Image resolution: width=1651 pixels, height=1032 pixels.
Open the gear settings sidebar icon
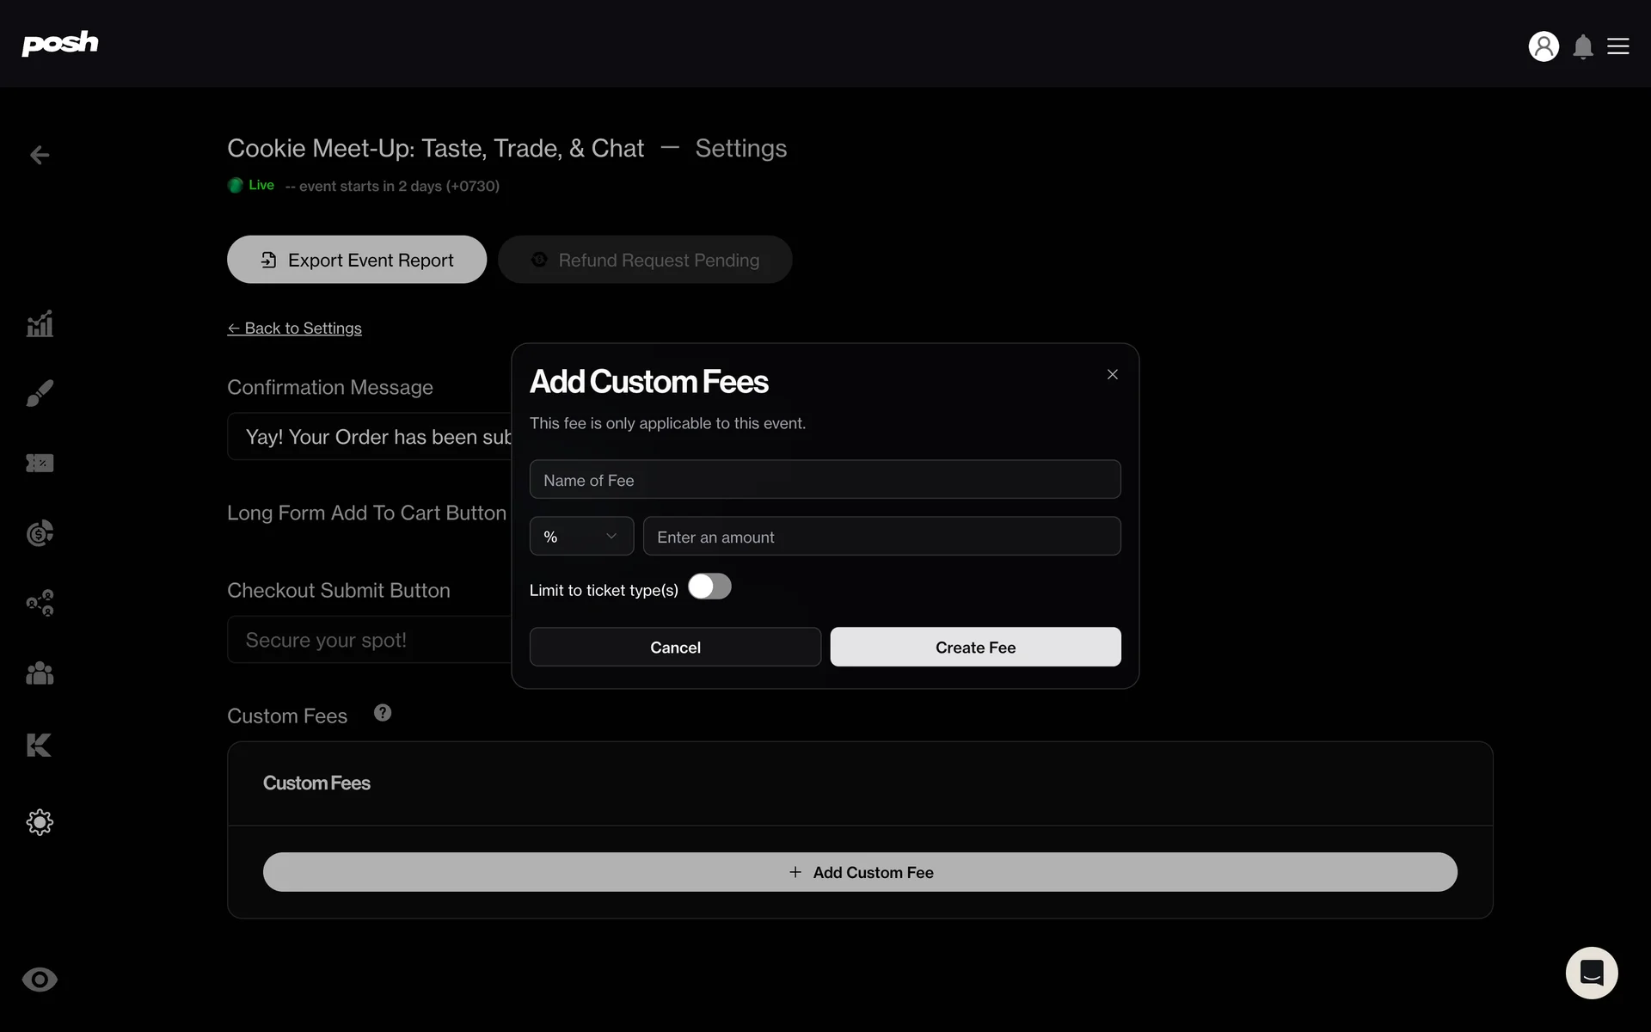click(40, 822)
